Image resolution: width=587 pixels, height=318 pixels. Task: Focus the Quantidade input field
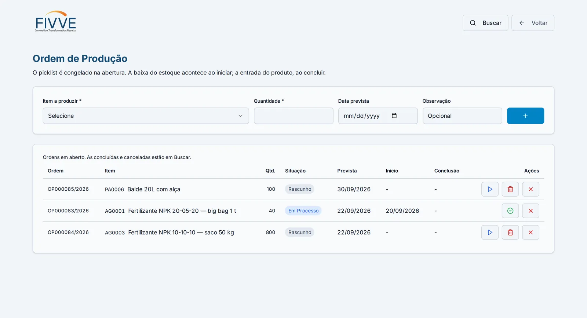293,116
